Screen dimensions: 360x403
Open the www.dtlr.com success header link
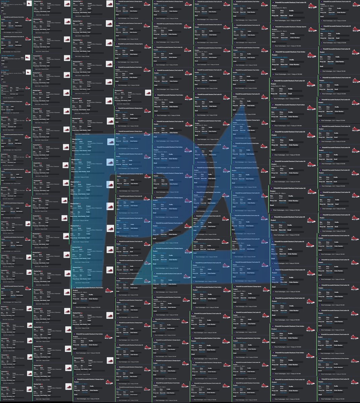click(8, 56)
